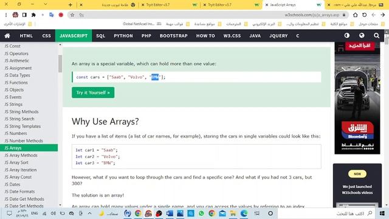Image resolution: width=389 pixels, height=219 pixels.
Task: Open tab search chevron in title bar
Action: click(x=46, y=4)
